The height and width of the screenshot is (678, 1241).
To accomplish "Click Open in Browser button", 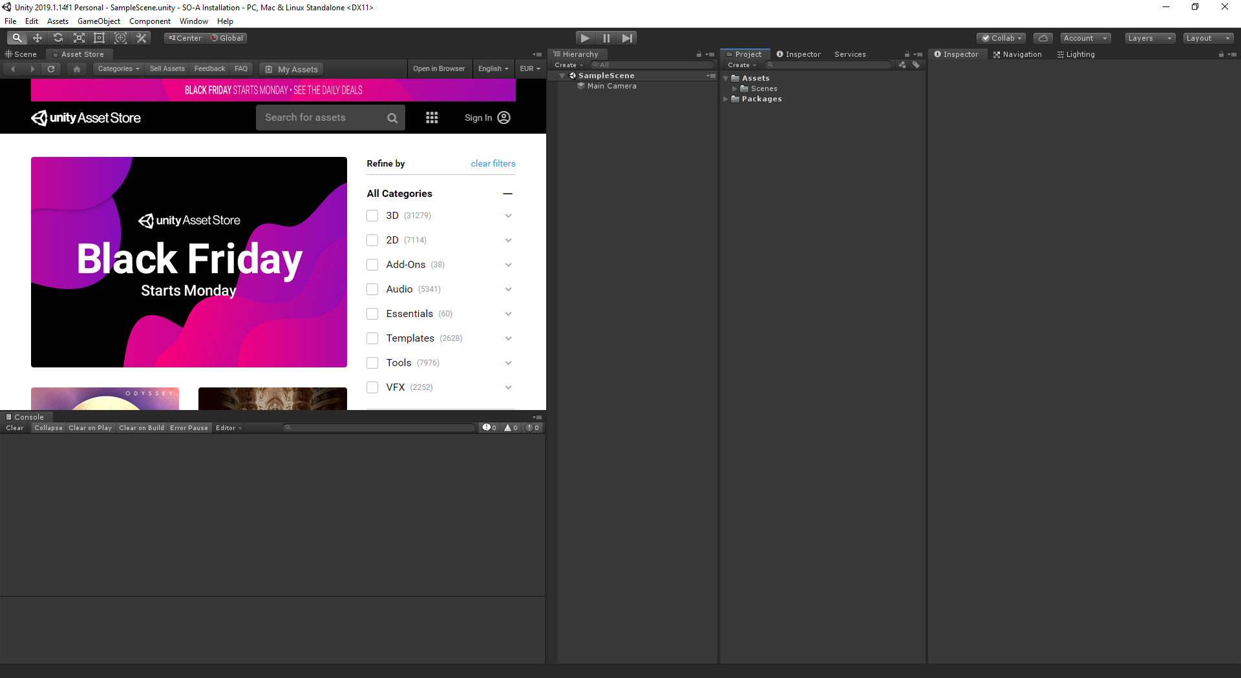I will pos(439,68).
